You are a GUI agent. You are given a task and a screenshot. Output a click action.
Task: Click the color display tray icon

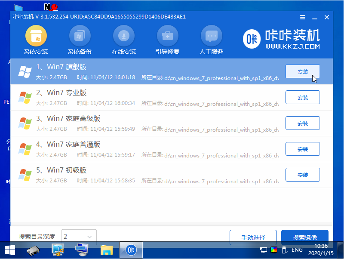coord(274,250)
